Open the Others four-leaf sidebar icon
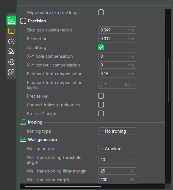This screenshot has width=173, height=190. coord(11,72)
